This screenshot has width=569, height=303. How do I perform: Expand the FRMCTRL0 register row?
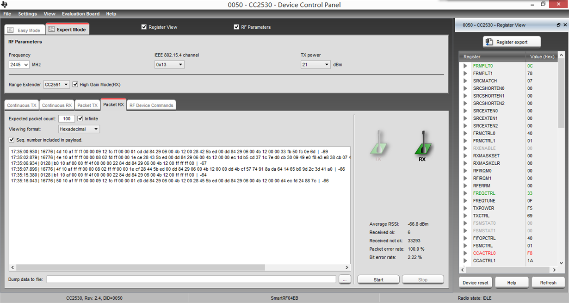coord(465,133)
